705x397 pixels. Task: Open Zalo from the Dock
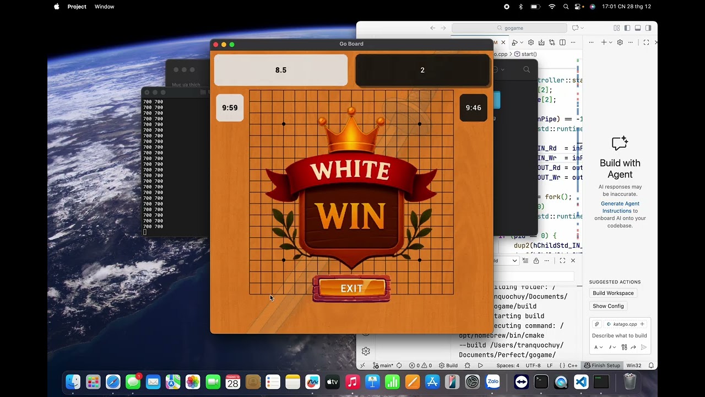[493, 382]
